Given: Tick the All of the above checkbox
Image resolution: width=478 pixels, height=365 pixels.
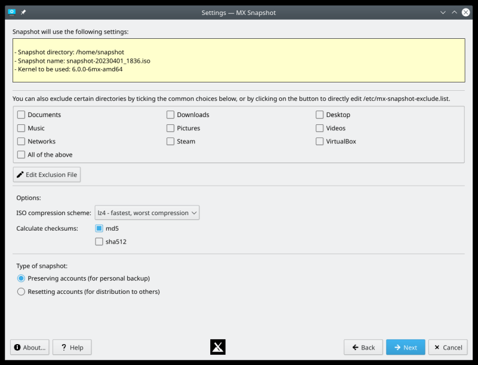Looking at the screenshot, I should 22,155.
